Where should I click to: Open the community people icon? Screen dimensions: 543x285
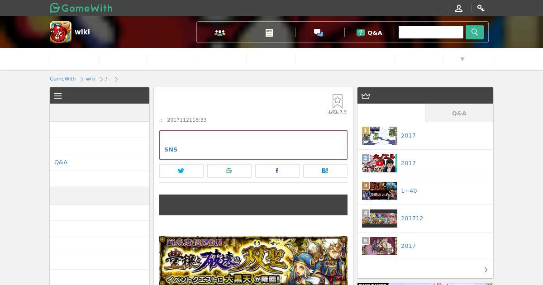pyautogui.click(x=220, y=33)
